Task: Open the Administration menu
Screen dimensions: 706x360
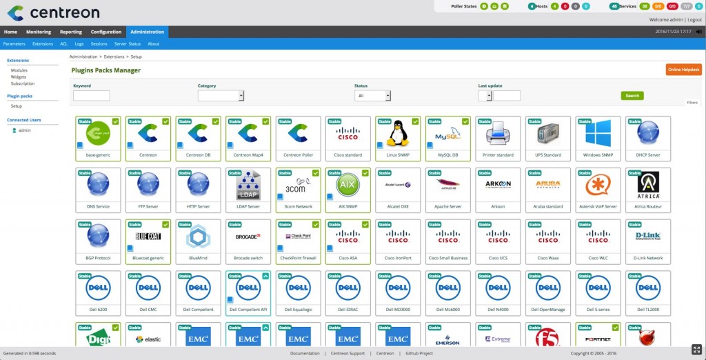Action: pyautogui.click(x=148, y=32)
